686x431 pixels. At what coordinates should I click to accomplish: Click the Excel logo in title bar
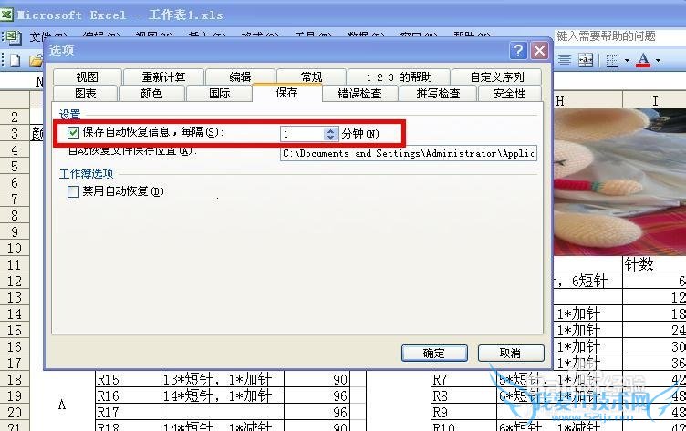pos(6,15)
